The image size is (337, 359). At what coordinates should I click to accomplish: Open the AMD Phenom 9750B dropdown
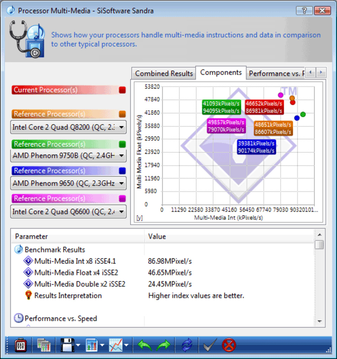pos(68,156)
